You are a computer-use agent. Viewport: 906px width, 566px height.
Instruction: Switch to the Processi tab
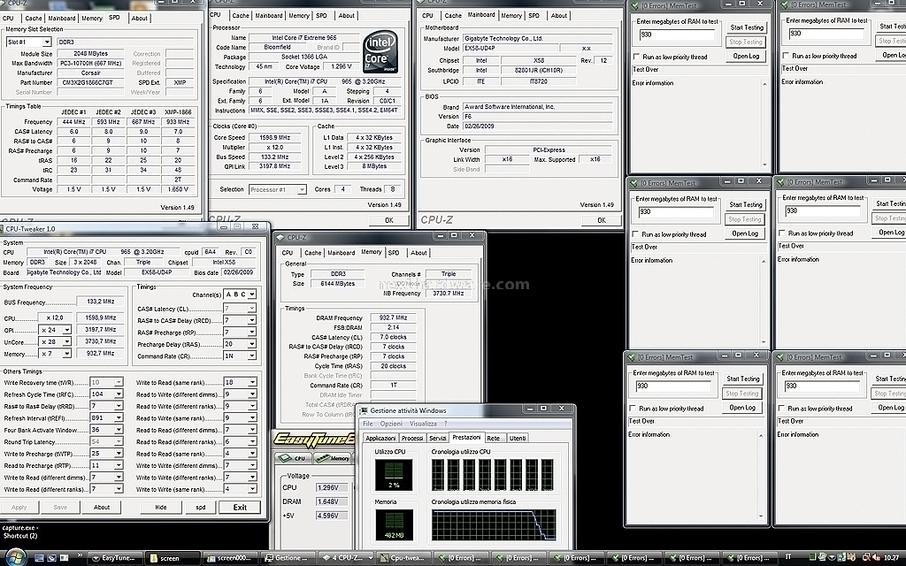pos(412,439)
